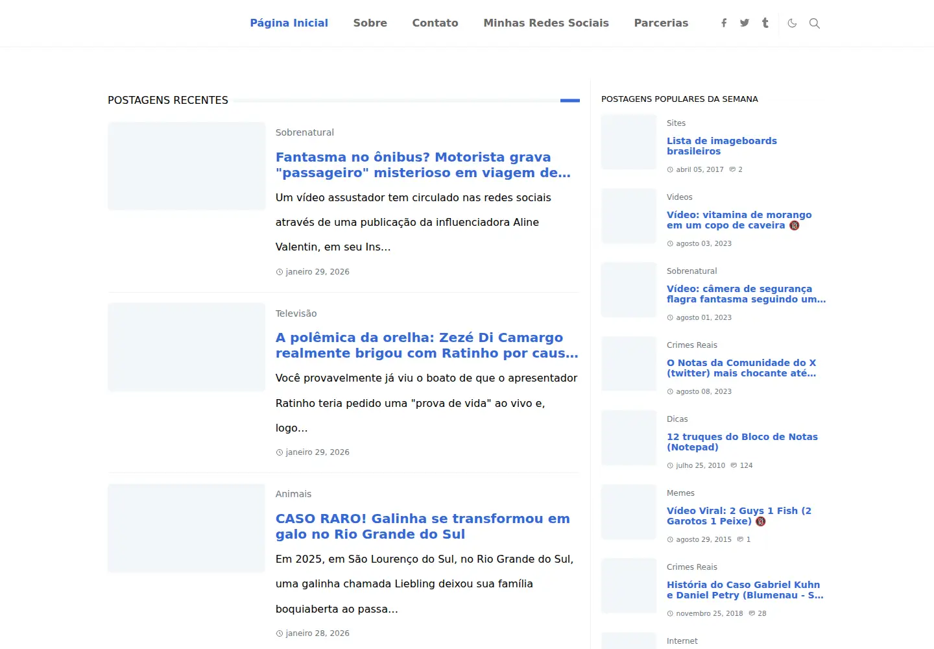Viewport: 934px width, 649px height.
Task: Toggle dark mode with the moon icon
Action: click(x=792, y=23)
